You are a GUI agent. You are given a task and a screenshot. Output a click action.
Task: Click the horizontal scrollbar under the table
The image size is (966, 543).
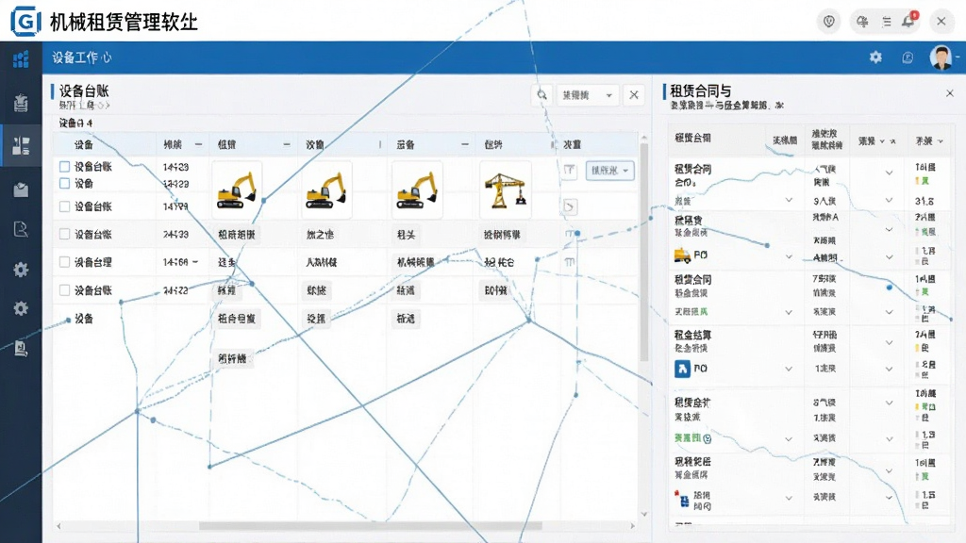370,526
